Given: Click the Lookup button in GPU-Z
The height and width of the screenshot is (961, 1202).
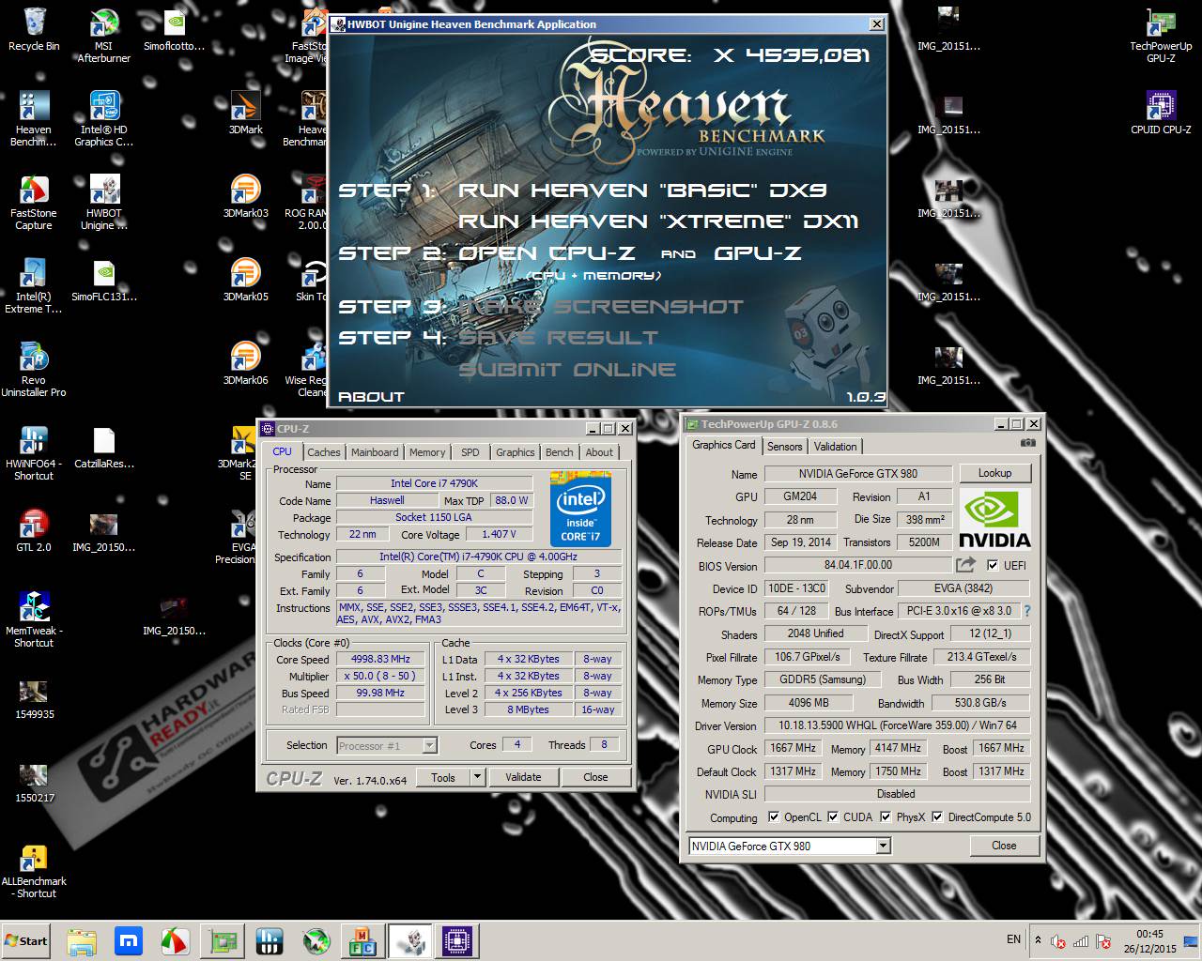Looking at the screenshot, I should pyautogui.click(x=994, y=473).
